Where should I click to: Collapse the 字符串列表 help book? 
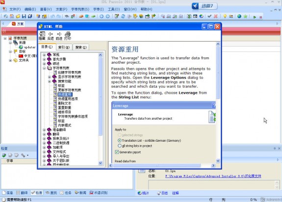point(44,68)
